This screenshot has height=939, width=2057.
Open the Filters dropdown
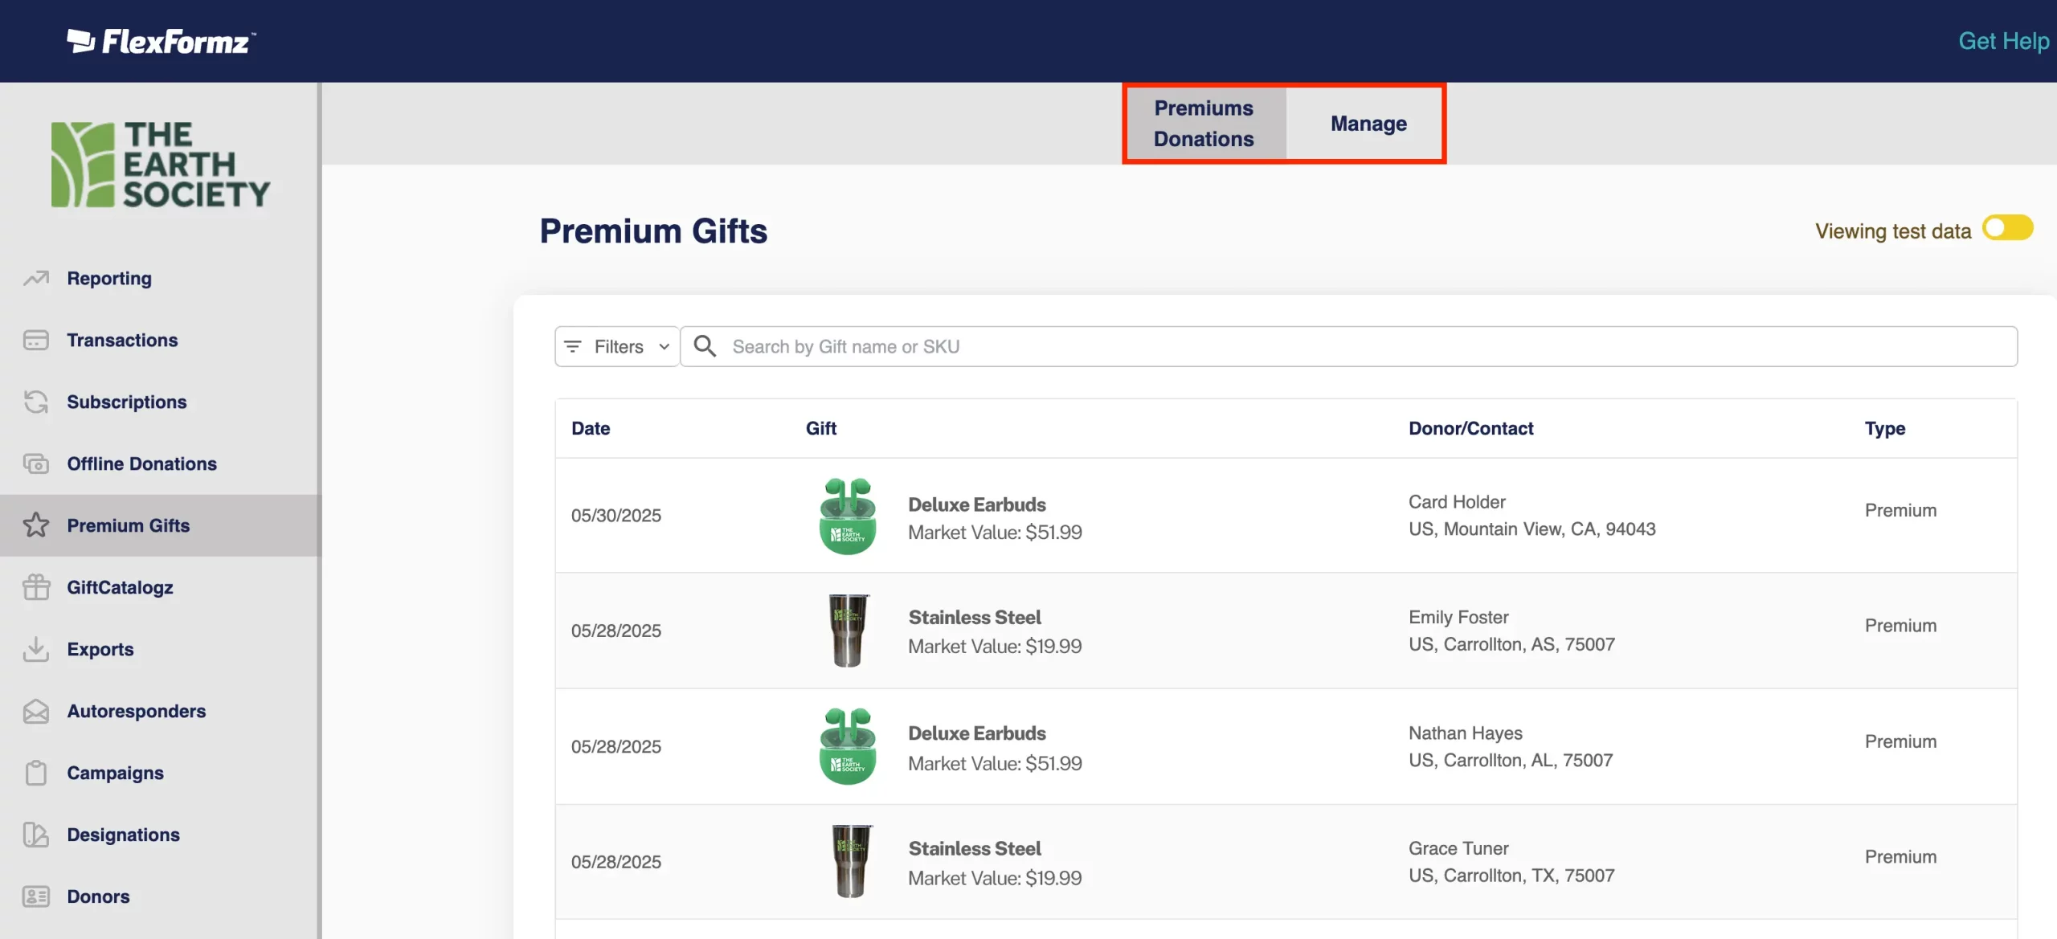(617, 347)
